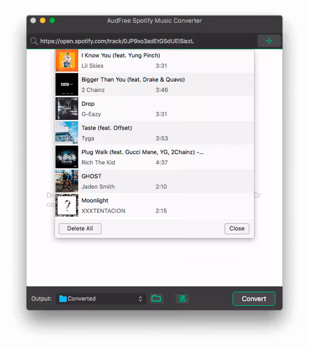This screenshot has height=348, width=309.
Task: Select the Bigger Than You album cover
Action: click(x=67, y=85)
